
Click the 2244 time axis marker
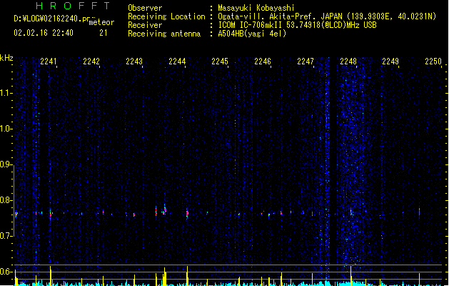click(x=177, y=61)
